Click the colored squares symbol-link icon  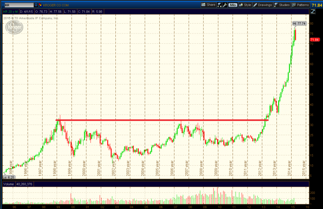point(40,5)
